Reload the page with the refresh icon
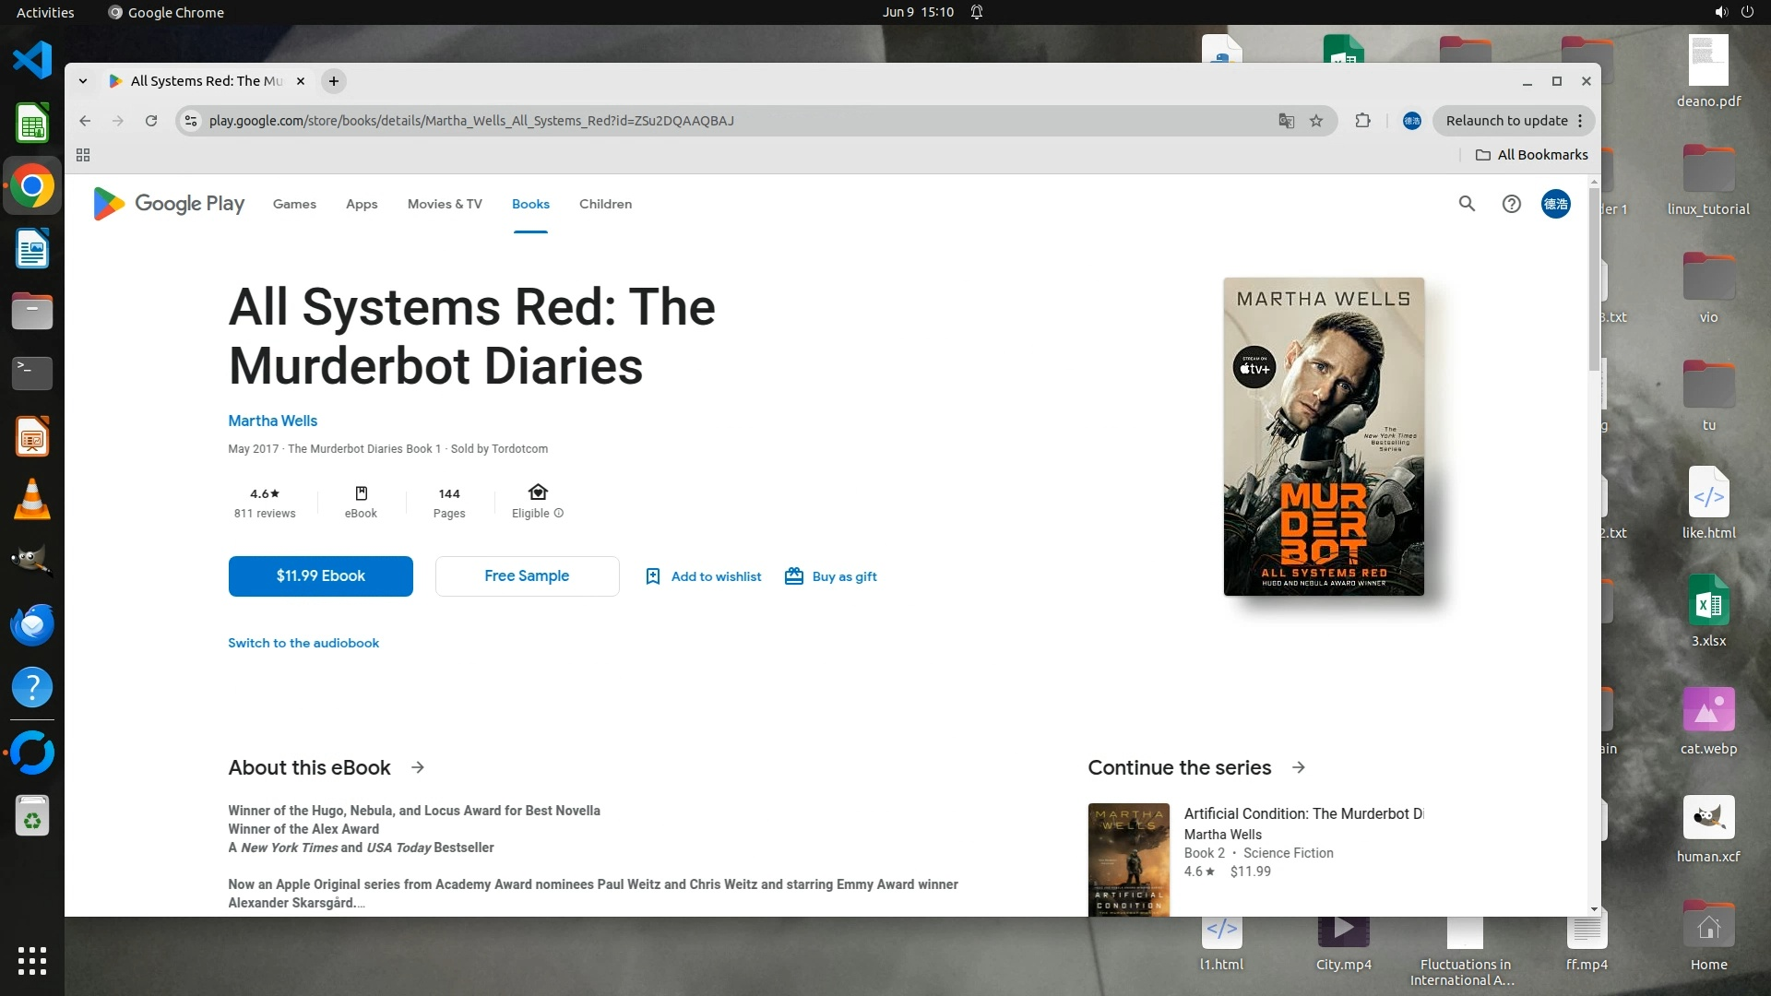This screenshot has width=1771, height=996. pyautogui.click(x=151, y=121)
